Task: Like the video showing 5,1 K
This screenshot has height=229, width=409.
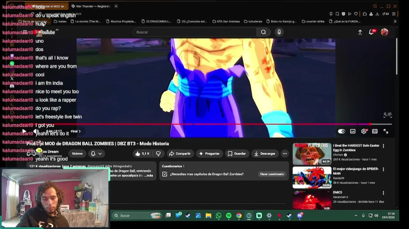Action: point(142,154)
